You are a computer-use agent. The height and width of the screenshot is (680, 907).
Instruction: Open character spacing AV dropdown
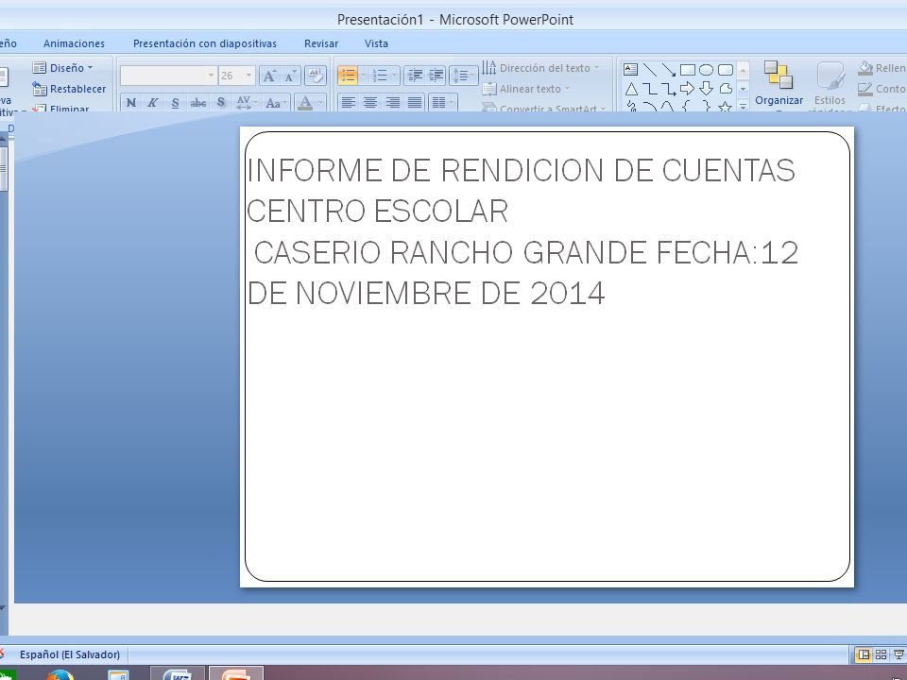[247, 102]
